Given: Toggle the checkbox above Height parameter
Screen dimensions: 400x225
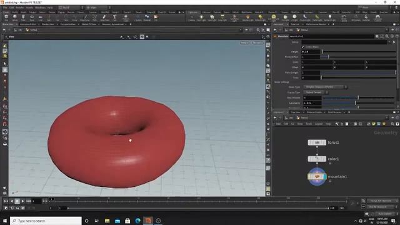Looking at the screenshot, I should [x=302, y=47].
